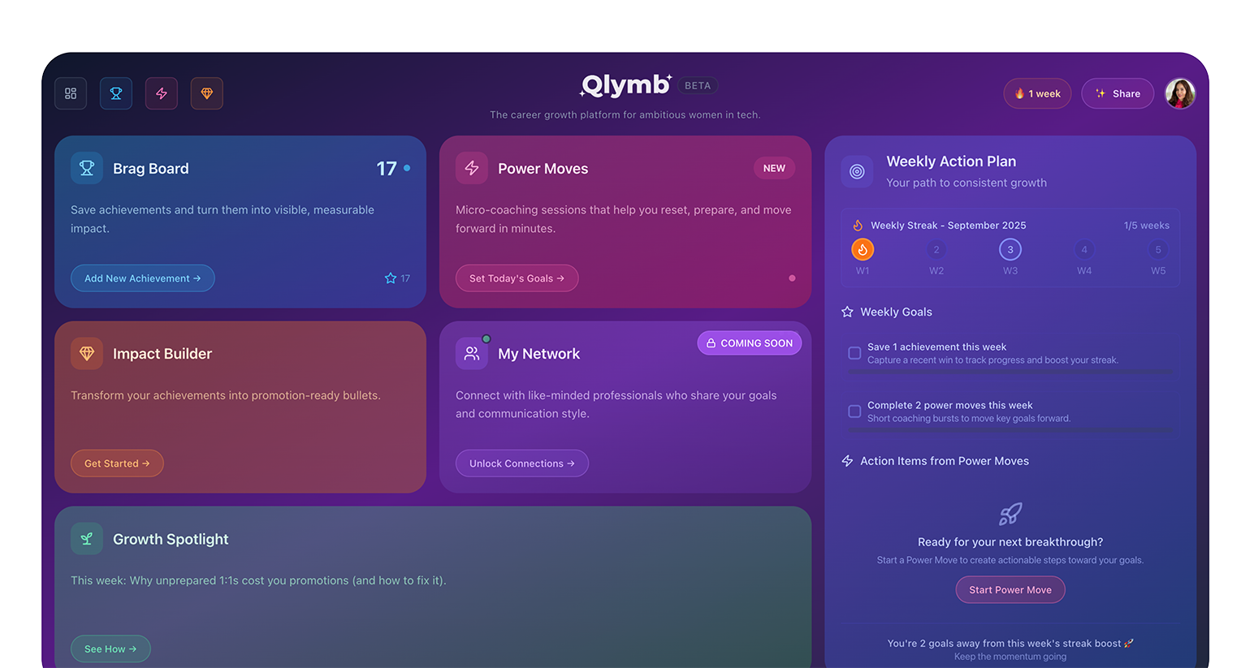Check Save 1 achievement this week

point(854,353)
